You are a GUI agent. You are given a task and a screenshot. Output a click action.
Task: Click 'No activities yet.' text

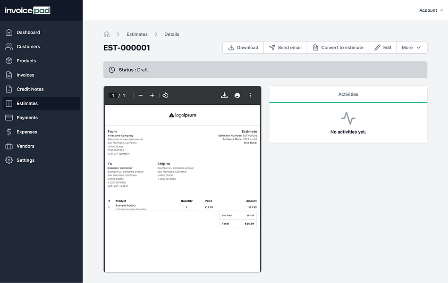348,132
